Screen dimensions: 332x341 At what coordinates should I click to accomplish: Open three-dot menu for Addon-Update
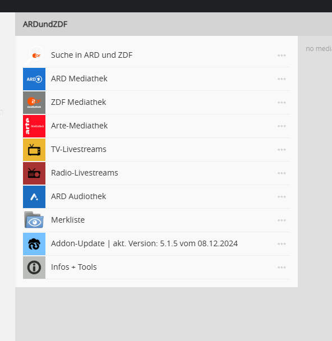282,244
